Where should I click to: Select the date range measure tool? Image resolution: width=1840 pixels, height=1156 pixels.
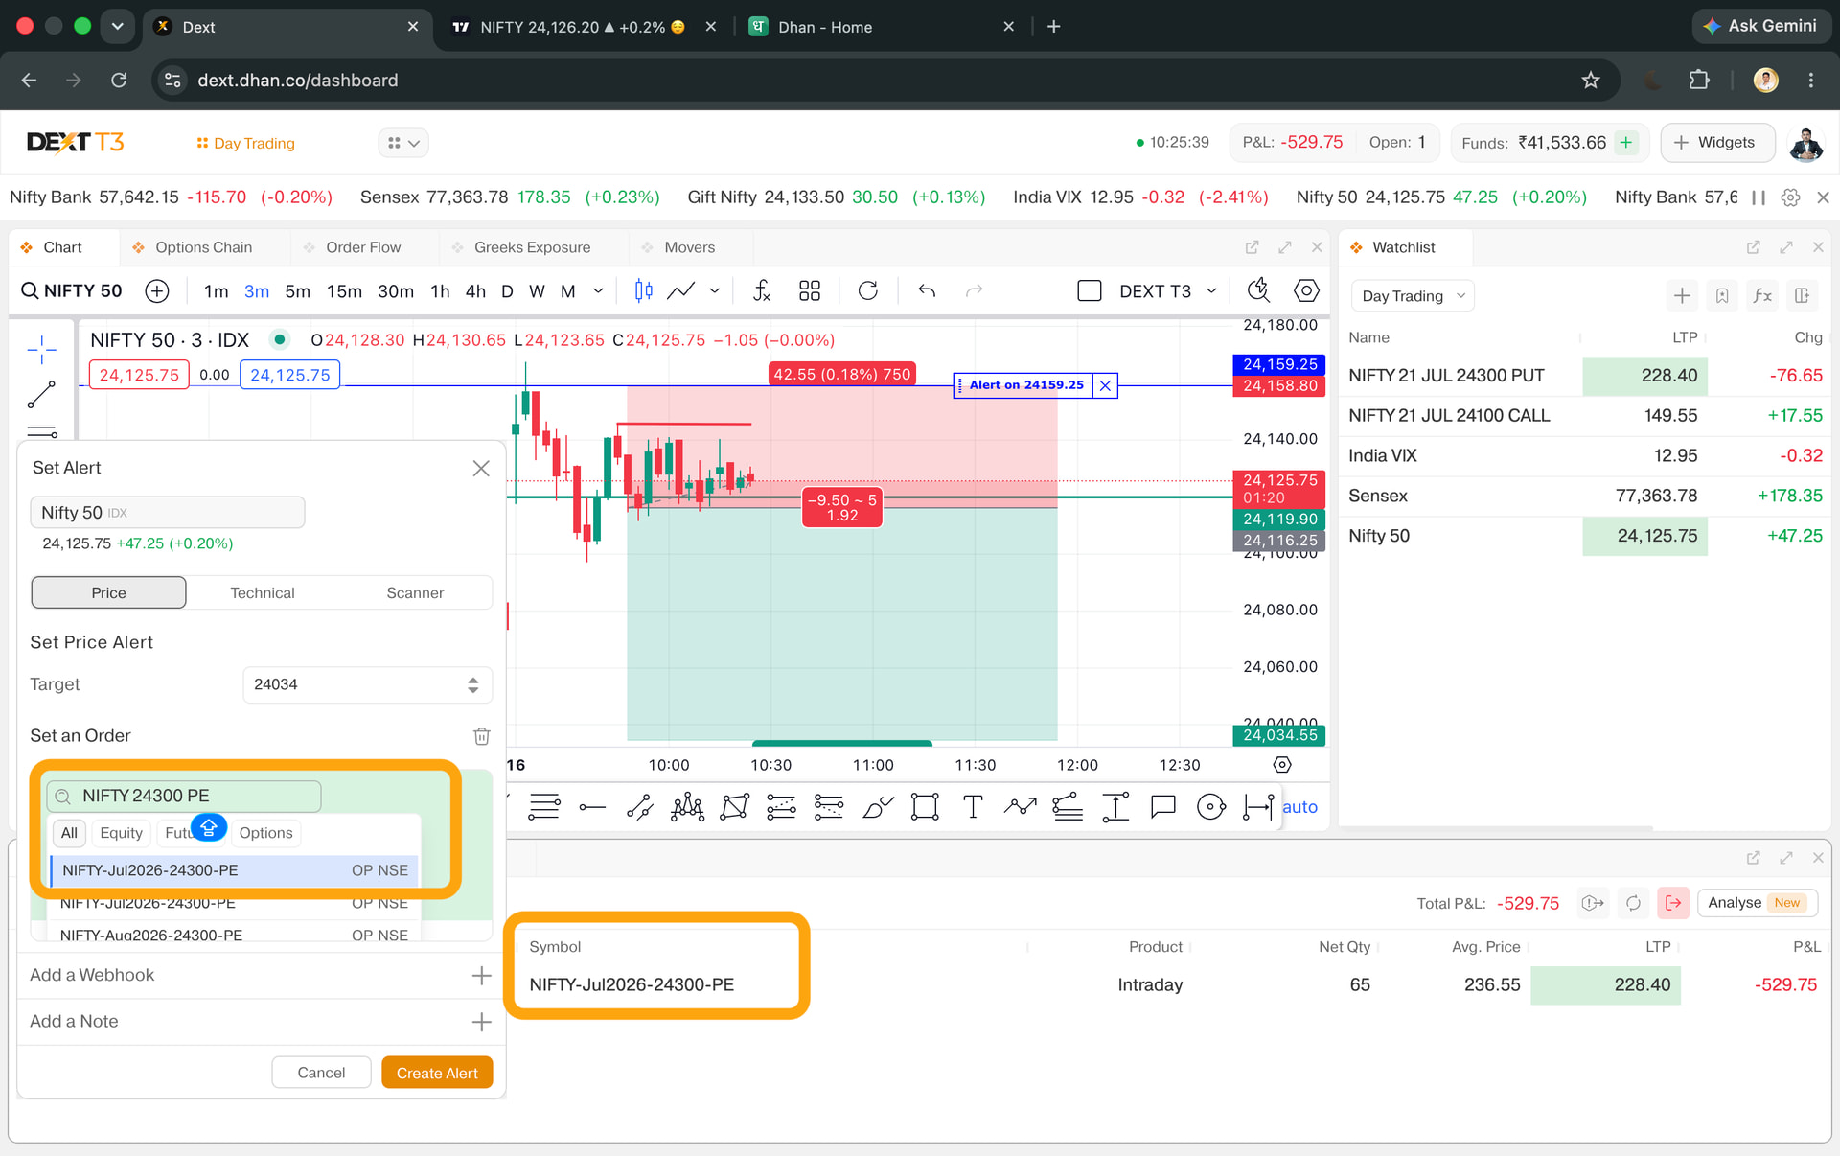pos(1258,807)
